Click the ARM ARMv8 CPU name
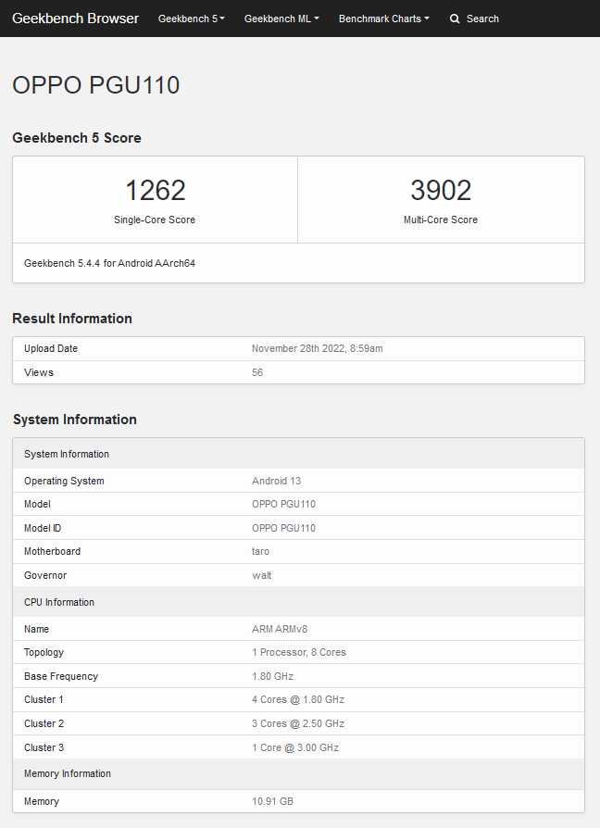 coord(279,629)
